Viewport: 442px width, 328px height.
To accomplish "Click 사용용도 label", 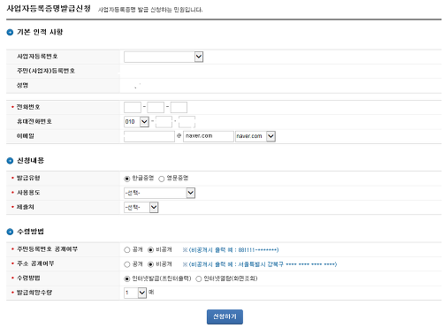I will (x=28, y=193).
